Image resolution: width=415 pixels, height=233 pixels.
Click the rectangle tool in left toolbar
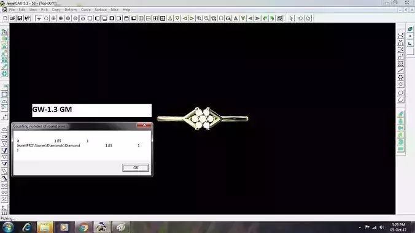click(x=4, y=94)
